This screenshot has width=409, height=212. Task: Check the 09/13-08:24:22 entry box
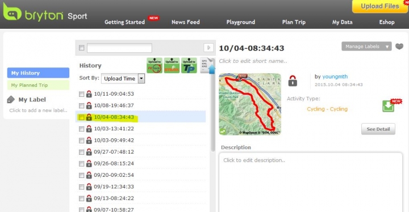pos(82,198)
